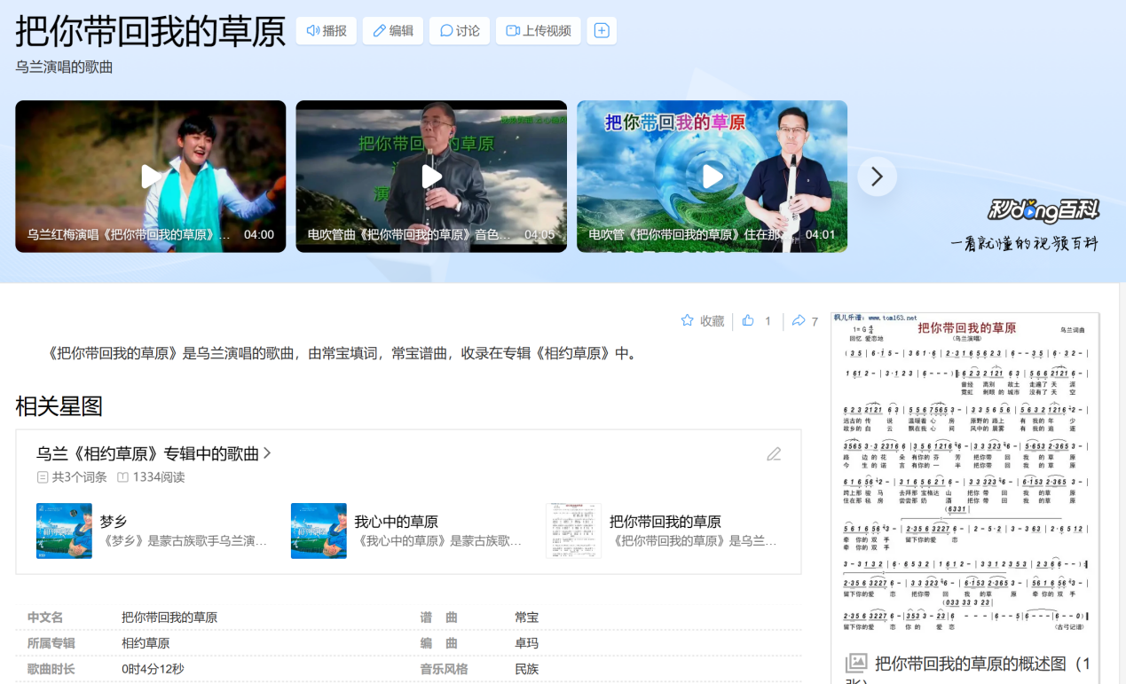The image size is (1126, 684).
Task: Open 把你带回我的草原 related entry card
Action: point(665,522)
